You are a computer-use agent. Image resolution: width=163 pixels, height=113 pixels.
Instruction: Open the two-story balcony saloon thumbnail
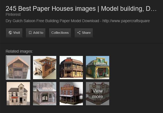pos(71,68)
